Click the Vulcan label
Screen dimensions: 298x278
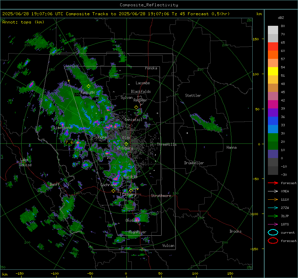168,246
